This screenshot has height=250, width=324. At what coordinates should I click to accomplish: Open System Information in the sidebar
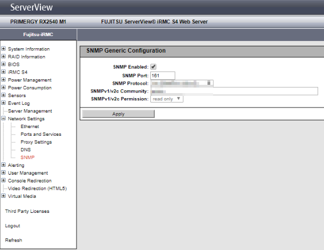click(x=29, y=49)
